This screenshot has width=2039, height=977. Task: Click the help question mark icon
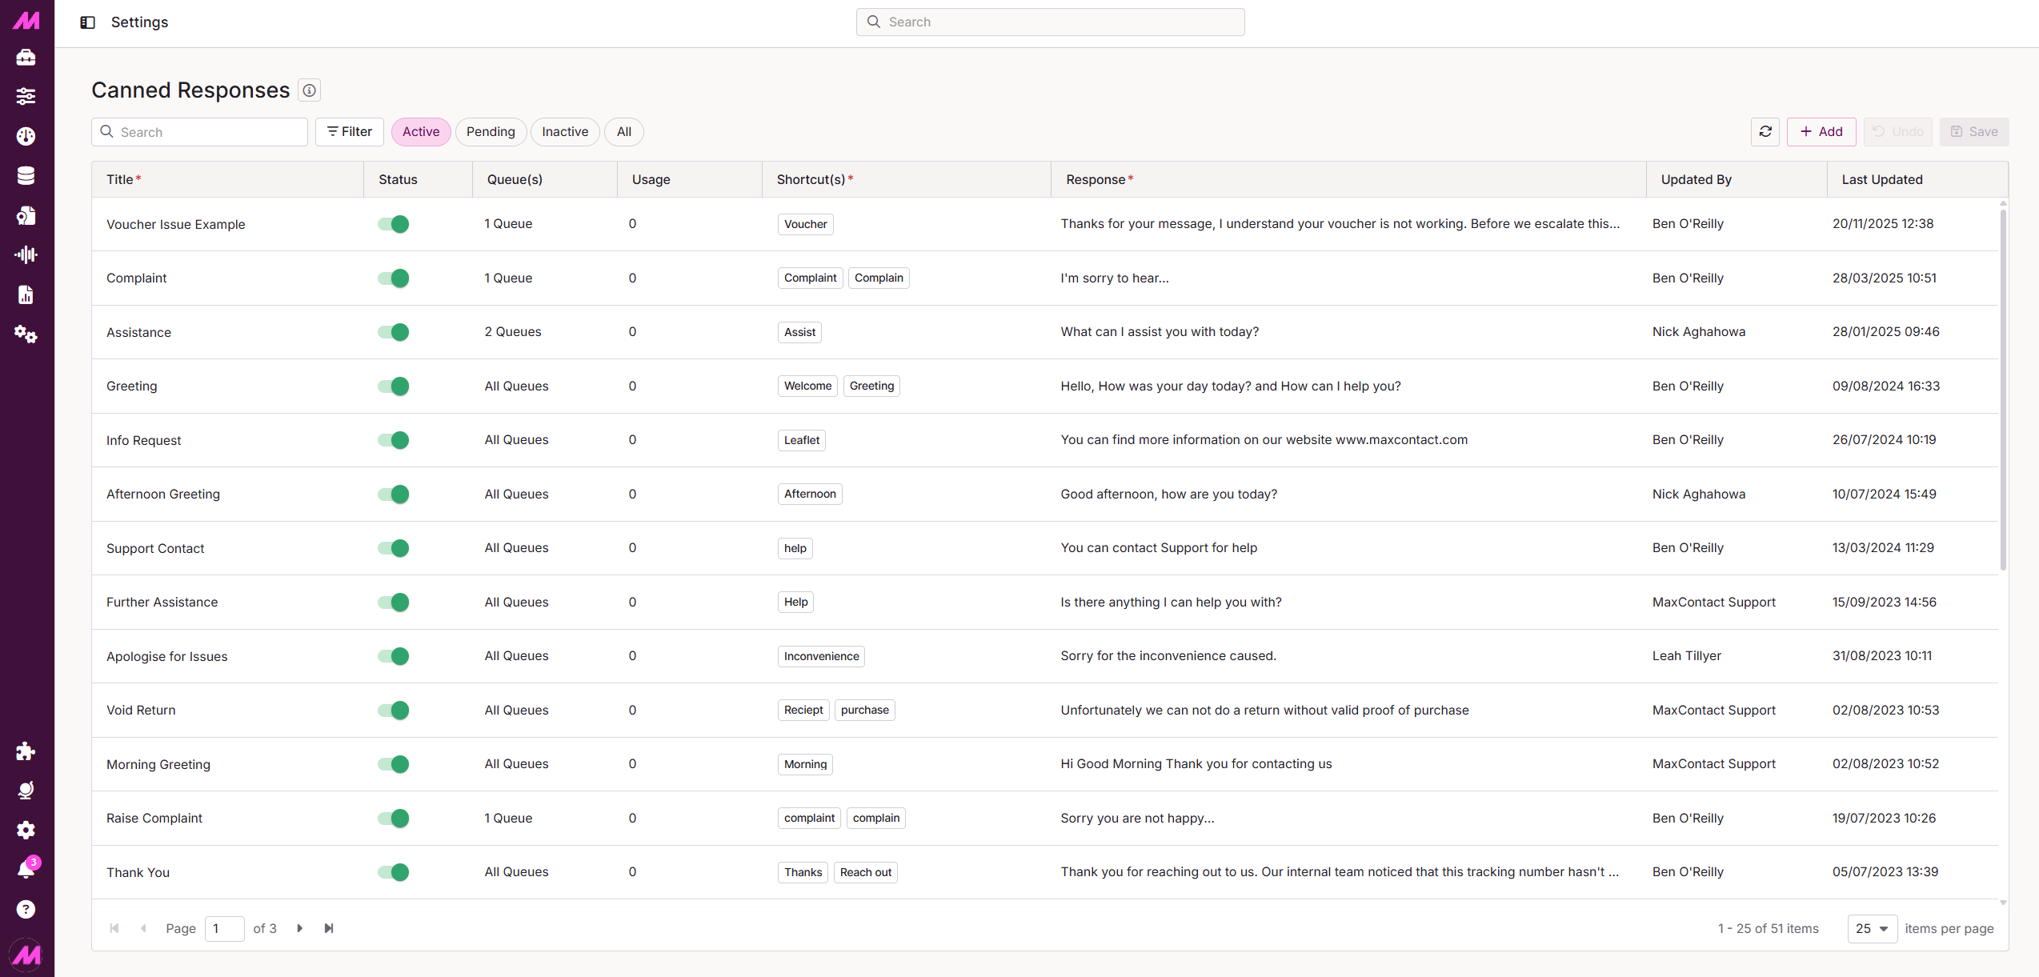click(26, 909)
